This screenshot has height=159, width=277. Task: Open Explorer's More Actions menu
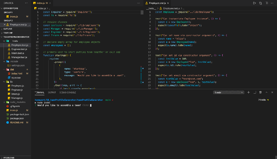click(x=26, y=2)
